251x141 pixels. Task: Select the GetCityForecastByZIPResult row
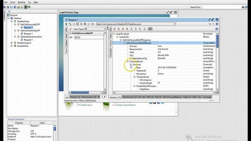point(164,43)
